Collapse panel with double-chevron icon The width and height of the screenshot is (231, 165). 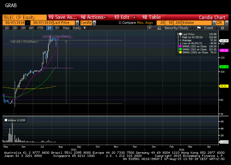point(150,28)
